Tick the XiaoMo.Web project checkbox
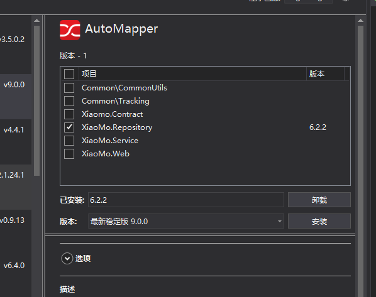 click(69, 154)
